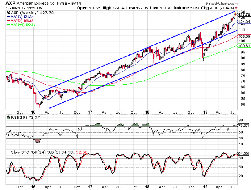Click the 80 level label in the stochastic panel
The image size is (251, 190).
pyautogui.click(x=241, y=158)
